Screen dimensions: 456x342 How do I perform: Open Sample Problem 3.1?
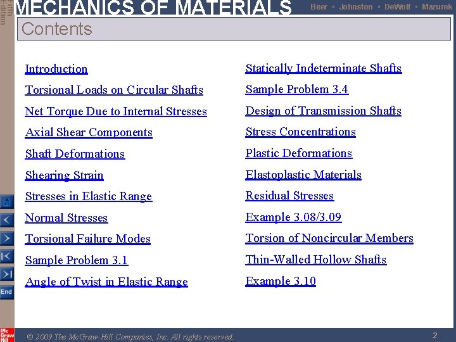click(x=77, y=260)
